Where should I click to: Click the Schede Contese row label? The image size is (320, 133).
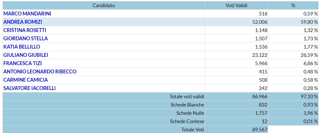pyautogui.click(x=187, y=121)
